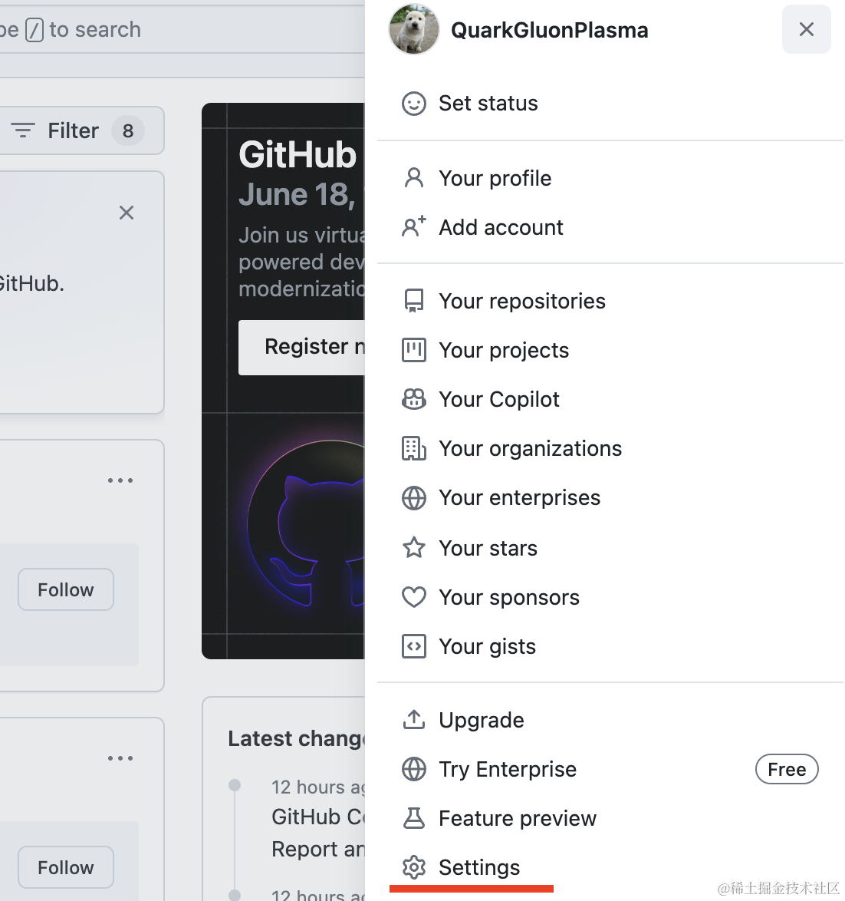Click the Your Copilot icon
Screen dimensions: 845x901
(x=414, y=399)
